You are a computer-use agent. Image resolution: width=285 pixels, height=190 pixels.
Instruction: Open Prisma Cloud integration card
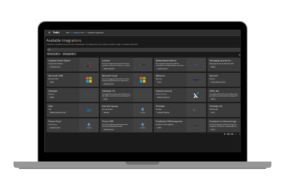[72, 126]
